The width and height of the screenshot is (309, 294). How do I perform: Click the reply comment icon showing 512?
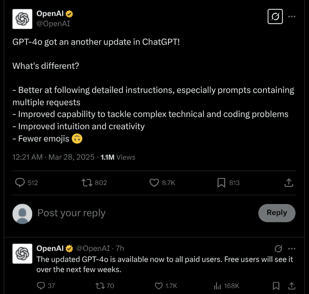point(20,182)
